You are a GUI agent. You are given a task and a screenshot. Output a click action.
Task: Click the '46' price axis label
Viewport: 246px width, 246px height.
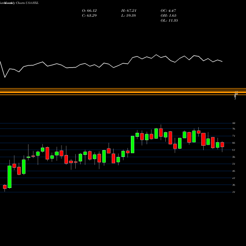(x=234, y=171)
